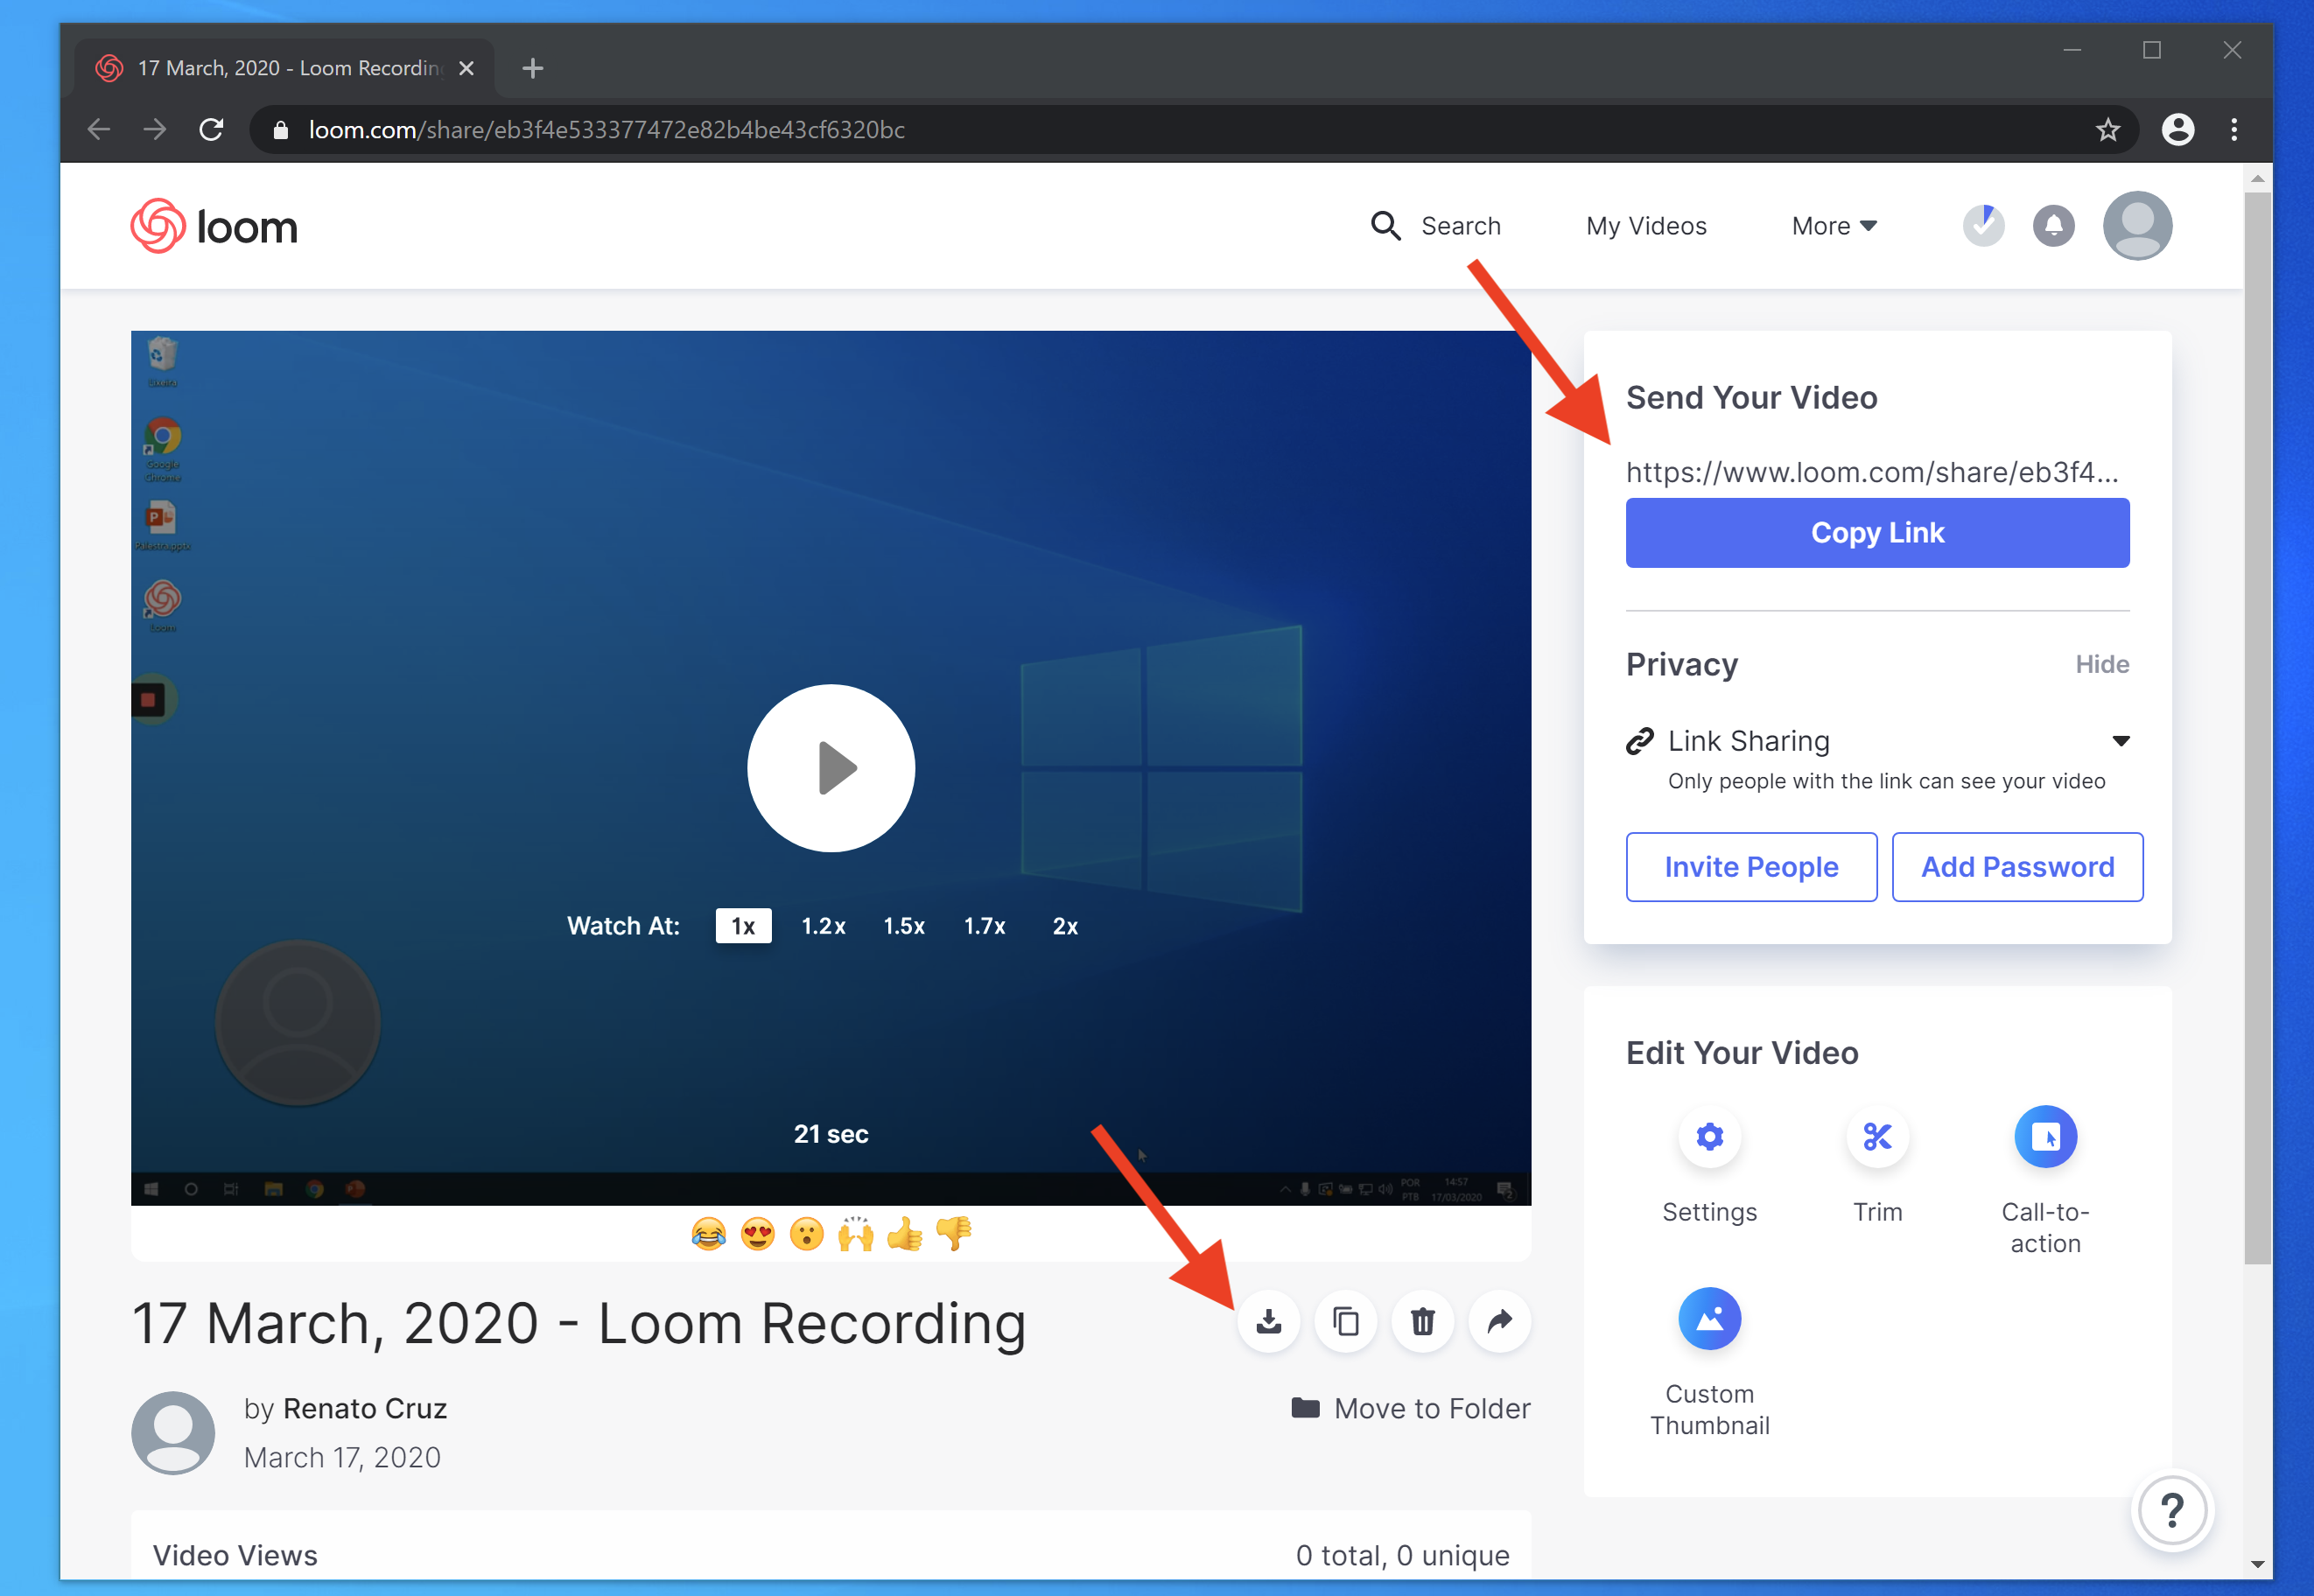Screen dimensions: 2314x1596
Task: React with the heart-eyes emoji
Action: click(x=757, y=1234)
